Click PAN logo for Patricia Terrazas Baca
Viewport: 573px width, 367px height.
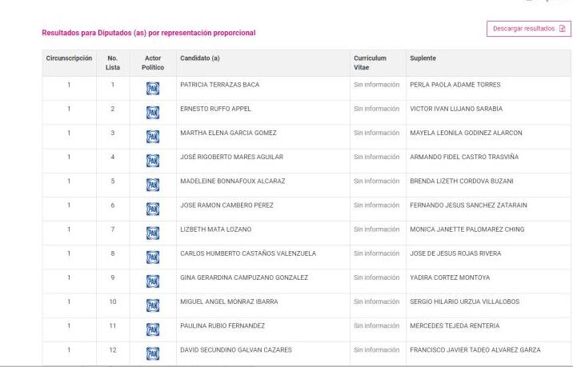(153, 88)
